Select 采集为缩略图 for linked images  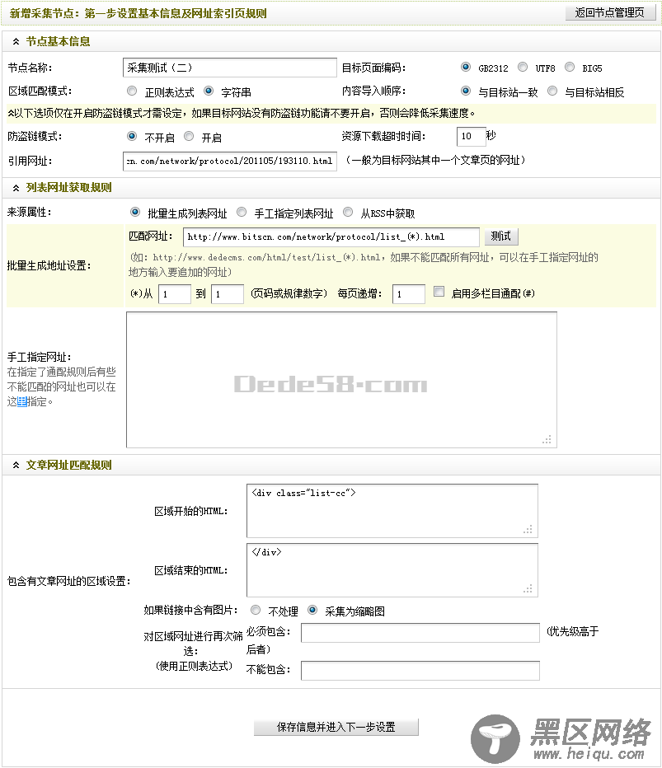click(x=312, y=611)
